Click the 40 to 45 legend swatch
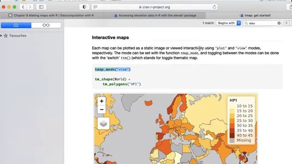 [232, 135]
